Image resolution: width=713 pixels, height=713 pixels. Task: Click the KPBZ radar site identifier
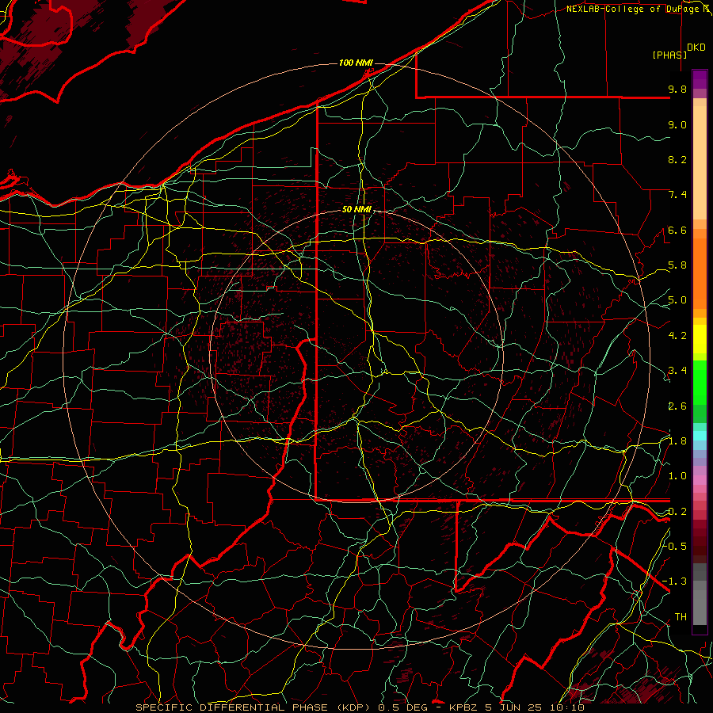[463, 707]
